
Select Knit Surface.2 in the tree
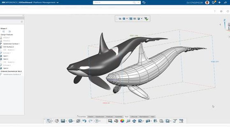pyautogui.click(x=9, y=47)
